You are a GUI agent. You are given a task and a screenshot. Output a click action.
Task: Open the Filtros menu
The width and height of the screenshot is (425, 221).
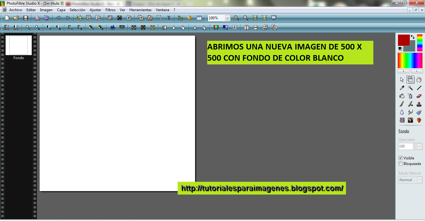point(110,10)
